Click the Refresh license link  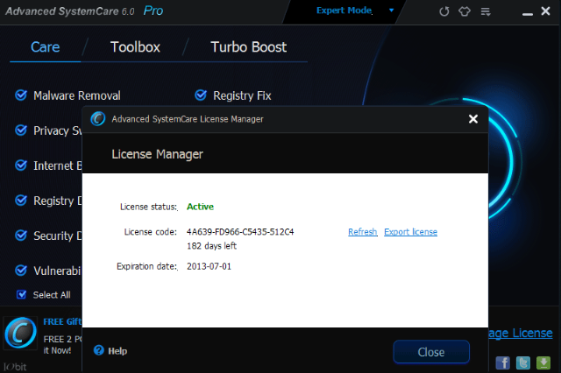pyautogui.click(x=363, y=232)
